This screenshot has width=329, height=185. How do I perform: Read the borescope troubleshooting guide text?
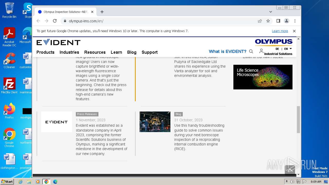coord(199,137)
